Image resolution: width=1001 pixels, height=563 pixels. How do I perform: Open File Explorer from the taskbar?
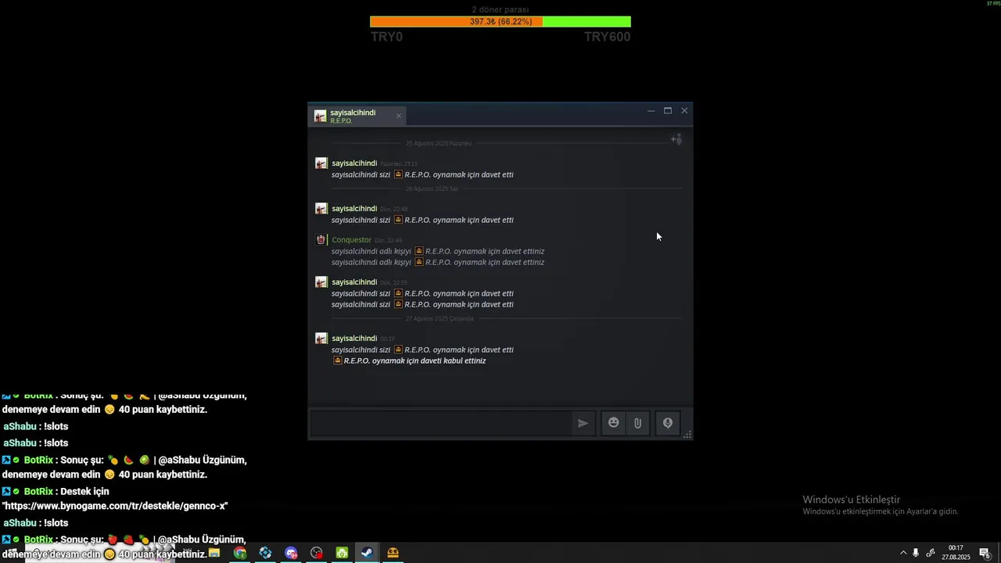(x=214, y=553)
